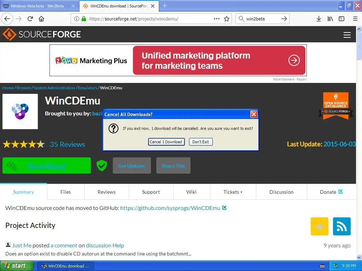Click the external link icon beside GitHub URL
362x271 pixels.
pyautogui.click(x=224, y=207)
